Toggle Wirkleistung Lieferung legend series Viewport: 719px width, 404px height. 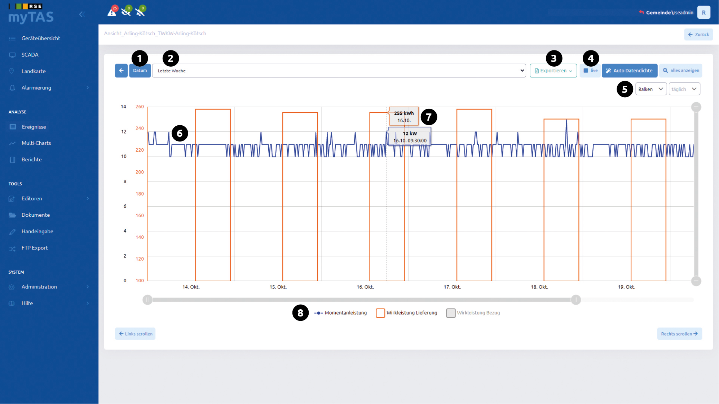click(x=406, y=313)
